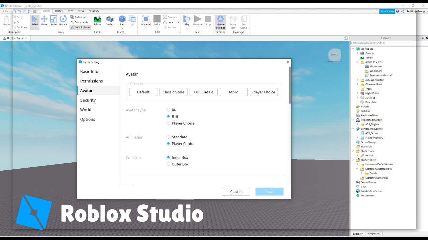The image size is (428, 240).
Task: Open the Material picker
Action: click(x=146, y=21)
